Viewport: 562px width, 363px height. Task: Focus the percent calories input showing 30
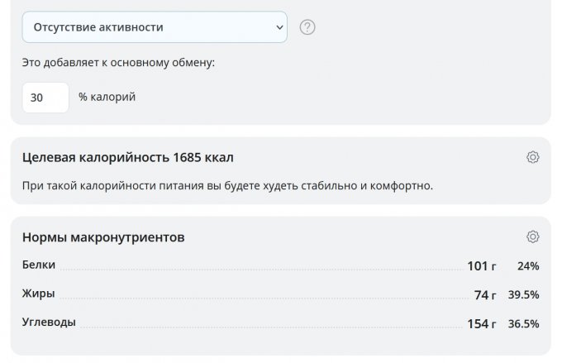click(45, 98)
